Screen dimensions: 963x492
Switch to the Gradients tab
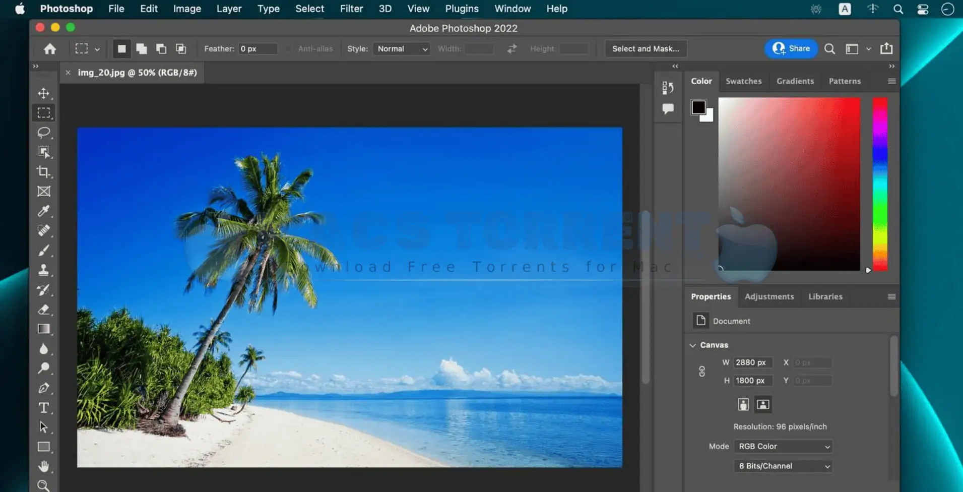tap(795, 81)
